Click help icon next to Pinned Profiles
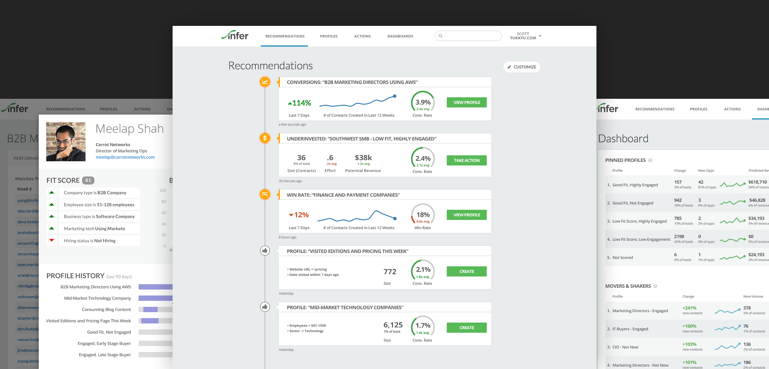The image size is (769, 369). coord(650,160)
